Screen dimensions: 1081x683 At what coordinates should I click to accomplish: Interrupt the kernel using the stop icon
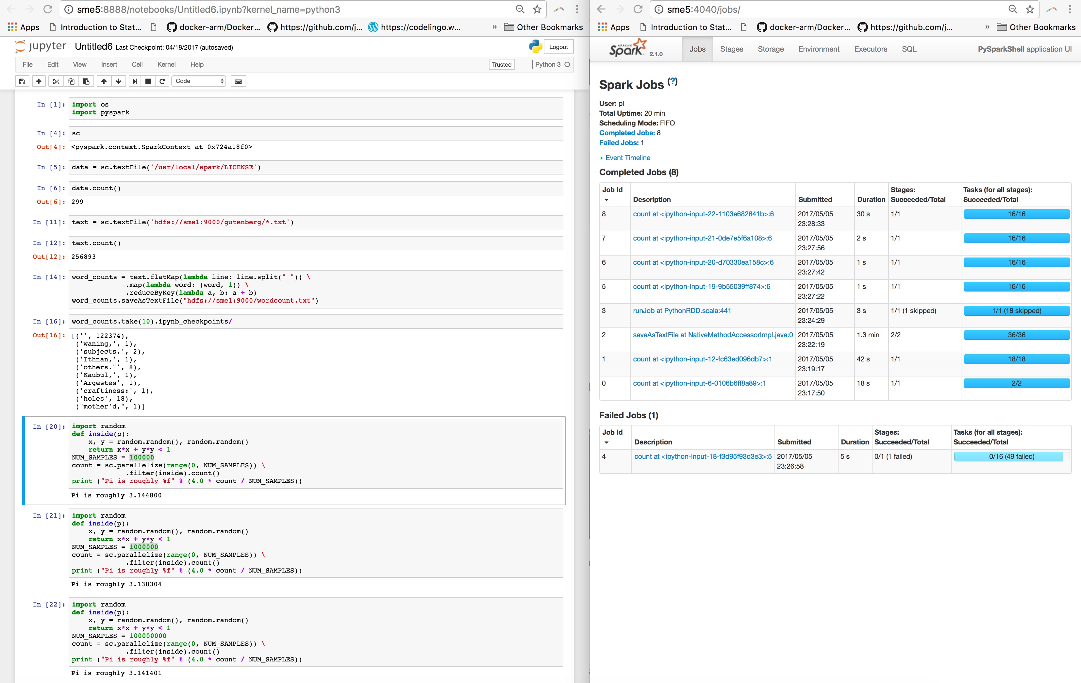pyautogui.click(x=149, y=81)
